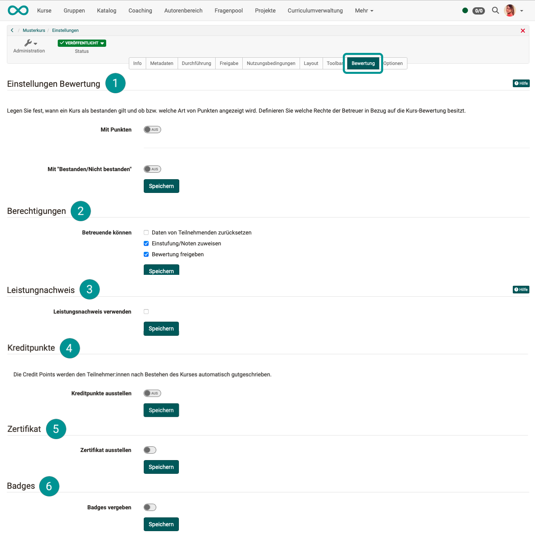Click the 0/0 notification badge

pyautogui.click(x=478, y=11)
